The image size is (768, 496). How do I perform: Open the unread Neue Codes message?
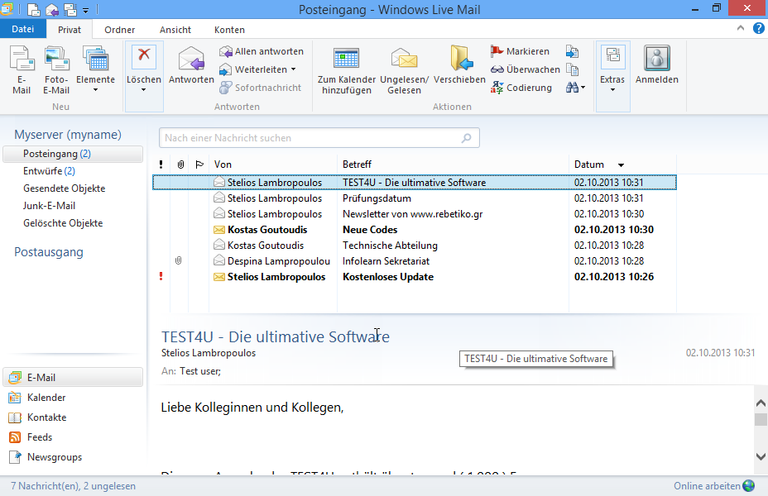[x=415, y=230]
